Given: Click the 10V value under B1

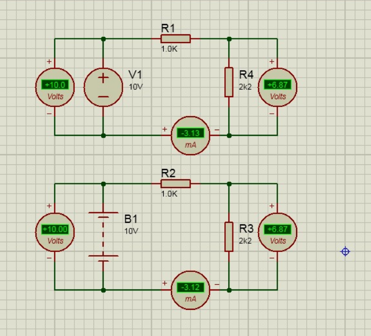Looking at the screenshot, I should click(x=131, y=231).
